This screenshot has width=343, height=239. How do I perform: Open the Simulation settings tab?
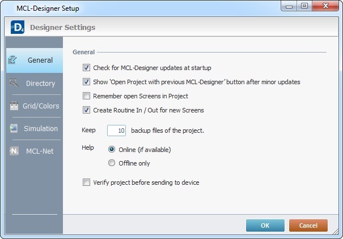click(41, 129)
